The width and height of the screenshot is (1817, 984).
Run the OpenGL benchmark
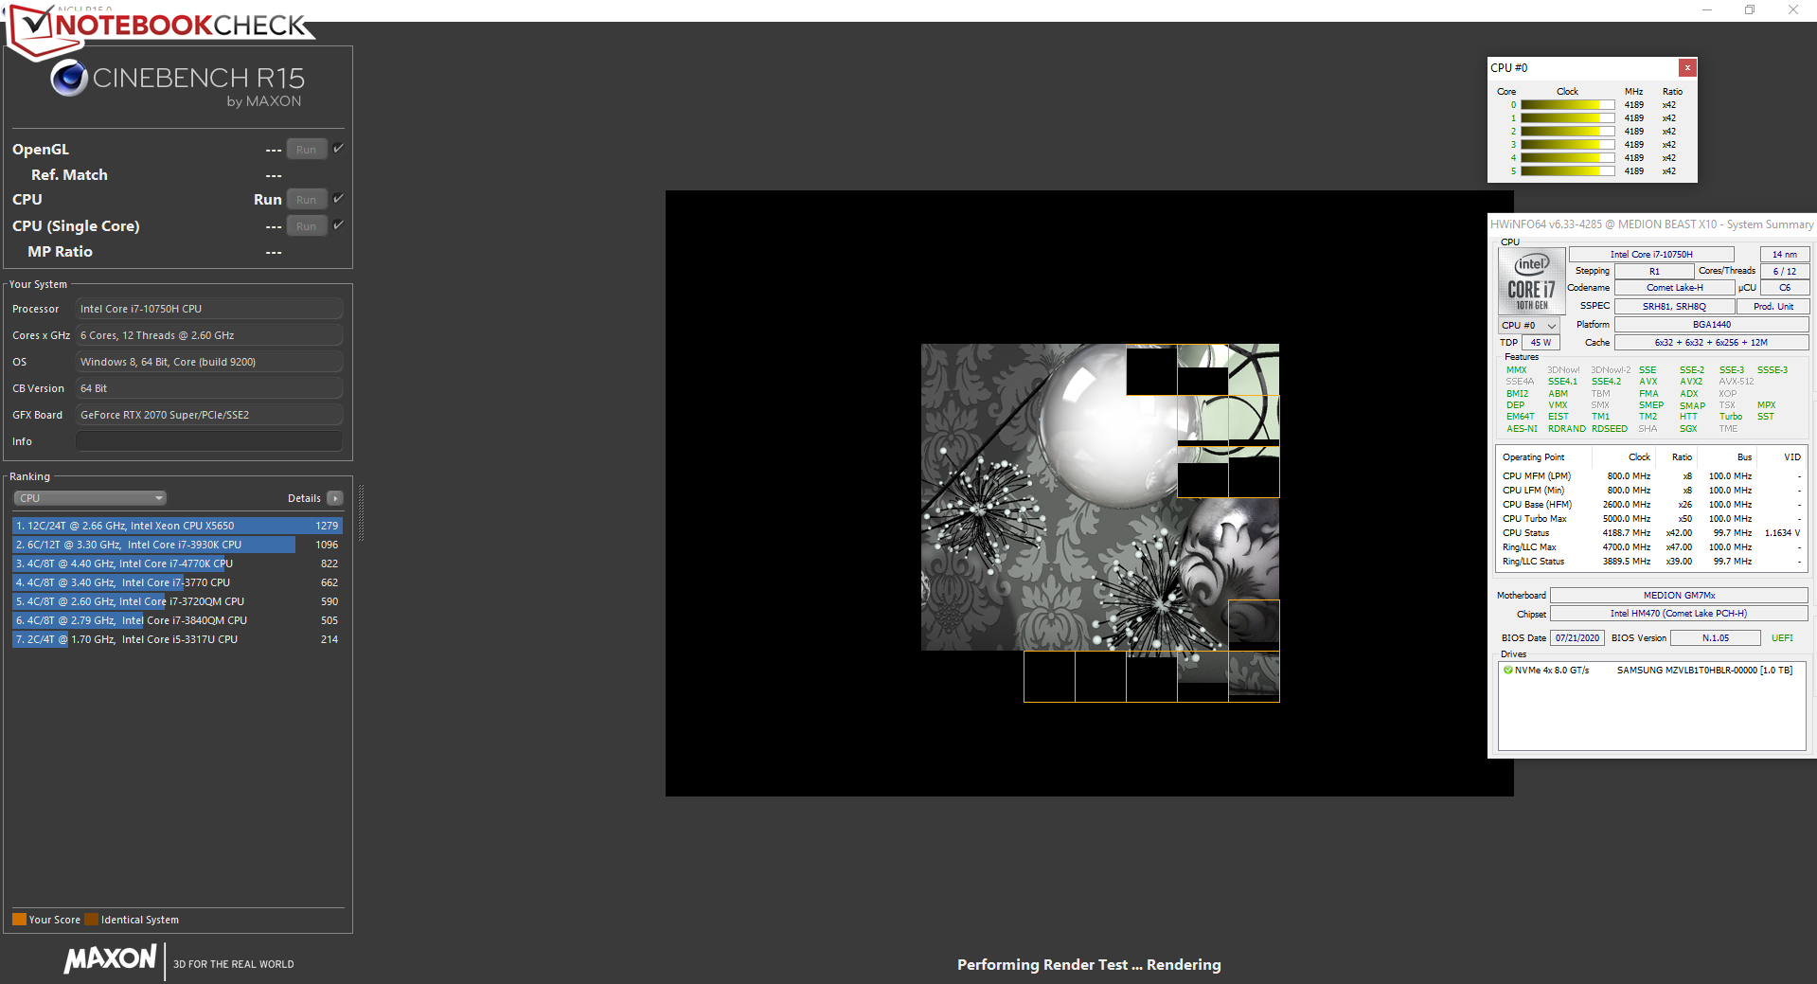pyautogui.click(x=307, y=150)
